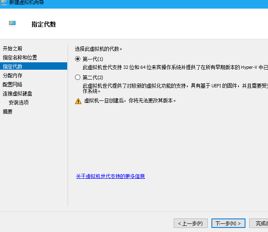Go back with 上一步(P) button

click(191, 223)
